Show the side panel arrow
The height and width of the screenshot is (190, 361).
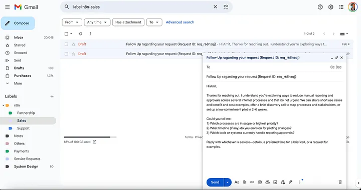358,183
